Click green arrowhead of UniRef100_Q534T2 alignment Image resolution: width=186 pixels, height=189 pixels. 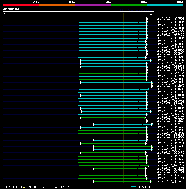pyautogui.click(x=151, y=181)
